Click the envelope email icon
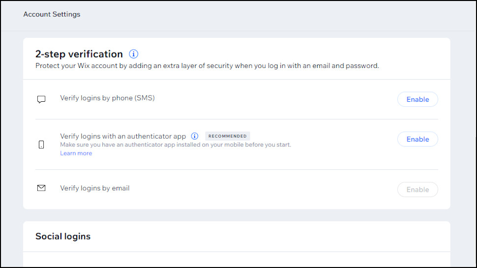 point(41,188)
